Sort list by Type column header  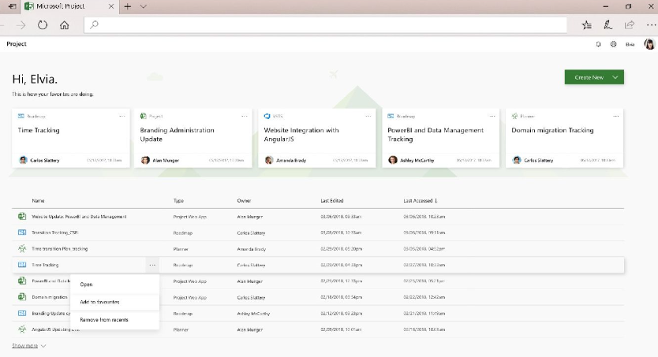[178, 201]
